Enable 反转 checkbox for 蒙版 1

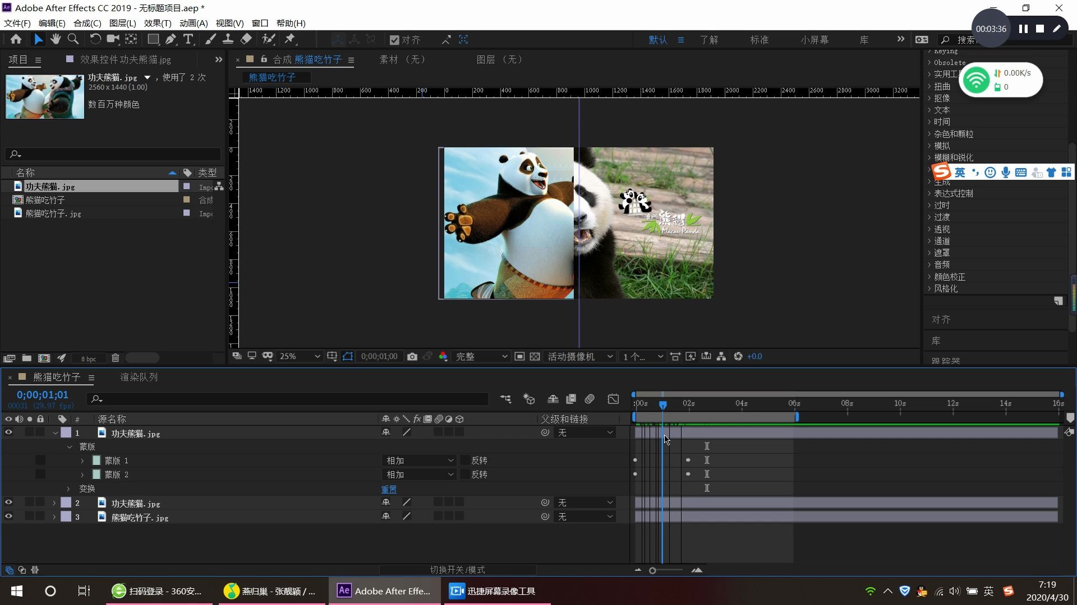(465, 460)
